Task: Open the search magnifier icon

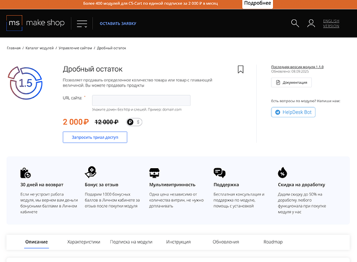Action: (x=295, y=23)
